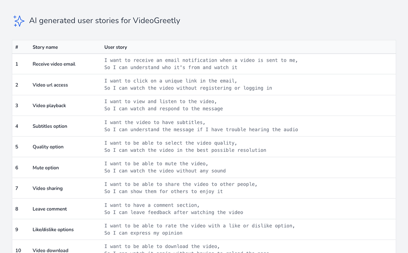Click the subtitles user story description
Screen dimensions: 408x253
(201, 126)
